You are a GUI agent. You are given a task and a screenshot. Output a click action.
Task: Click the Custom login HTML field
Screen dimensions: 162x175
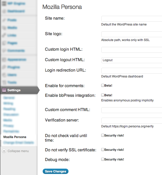coord(132,50)
